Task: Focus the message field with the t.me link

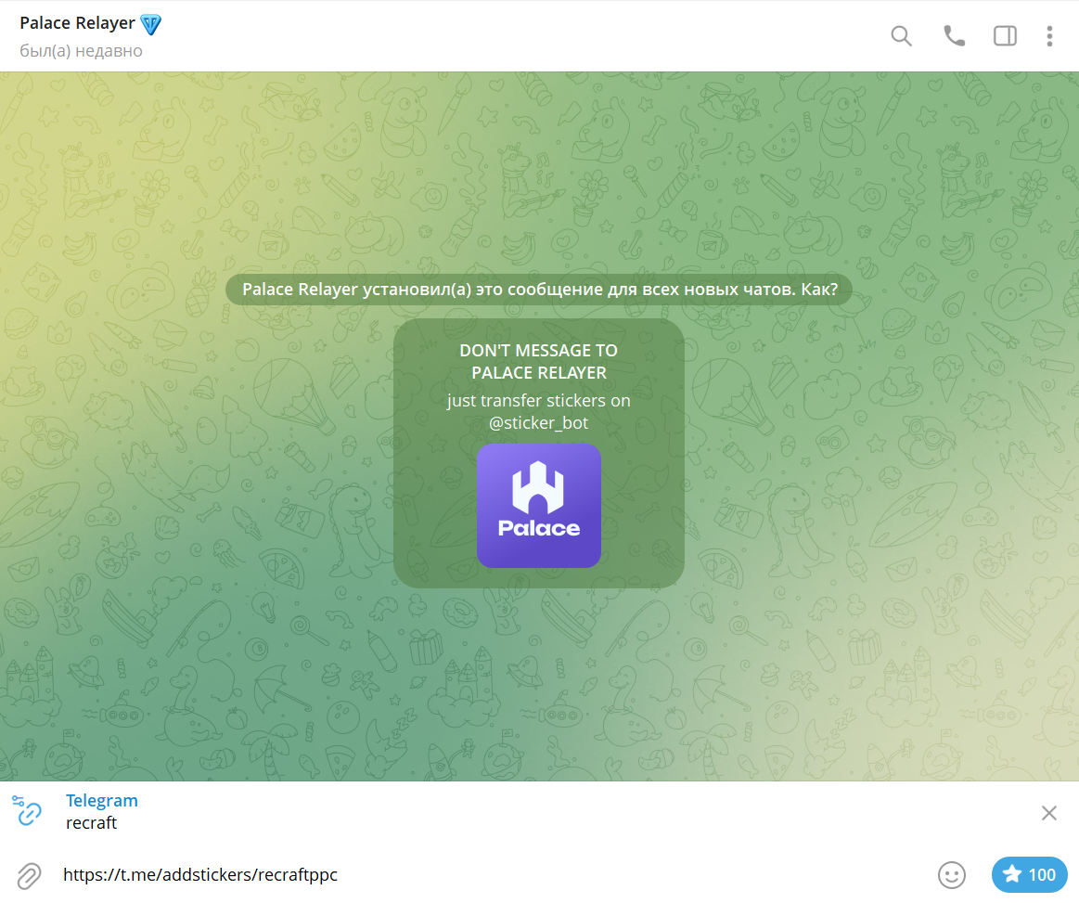Action: coord(464,874)
